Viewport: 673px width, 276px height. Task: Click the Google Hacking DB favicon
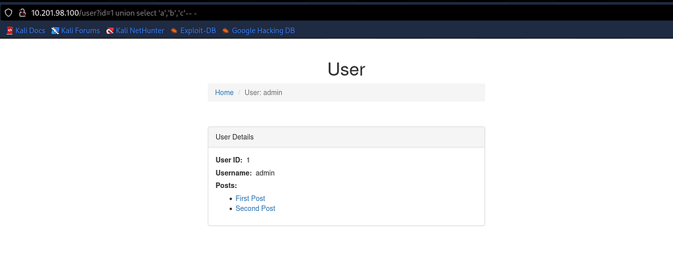tap(225, 30)
